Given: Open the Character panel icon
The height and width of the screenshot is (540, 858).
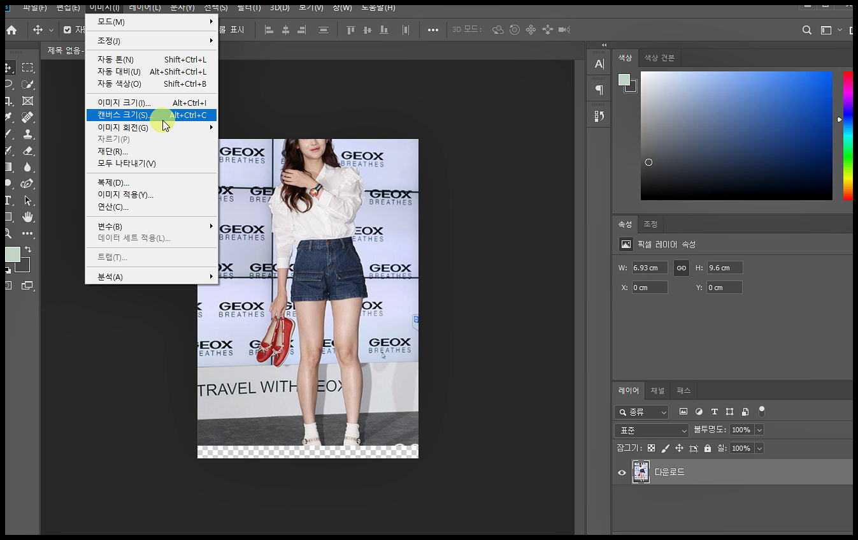Looking at the screenshot, I should tap(599, 64).
